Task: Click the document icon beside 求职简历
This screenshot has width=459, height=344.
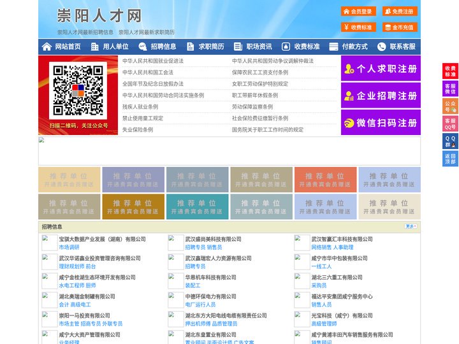Action: [x=190, y=47]
